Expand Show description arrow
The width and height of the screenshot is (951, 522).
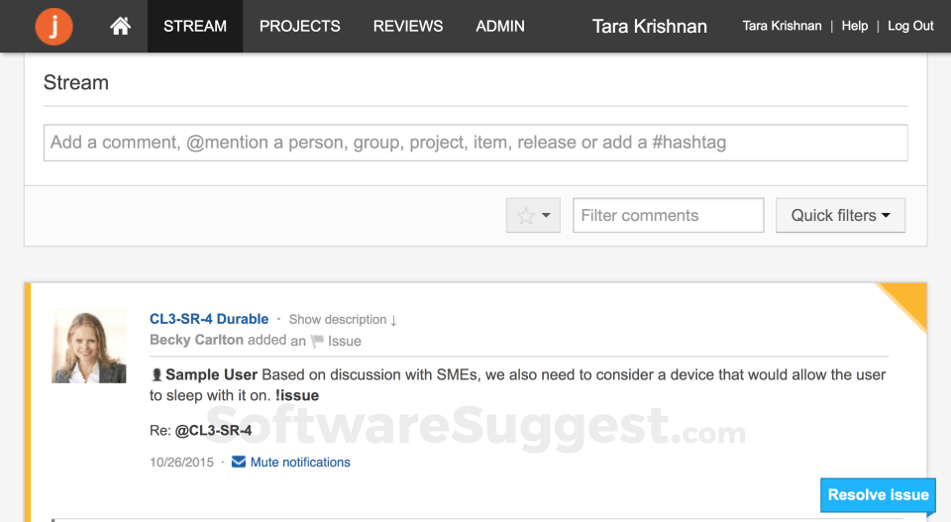click(x=393, y=320)
